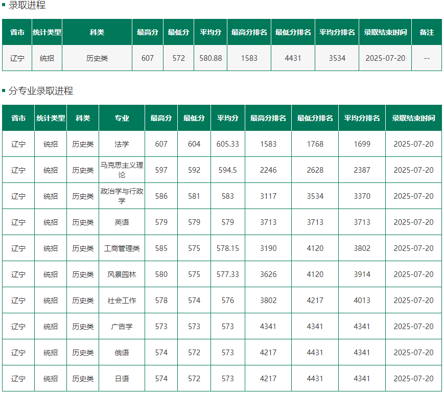Click the 社会工作 major cell

click(x=122, y=300)
